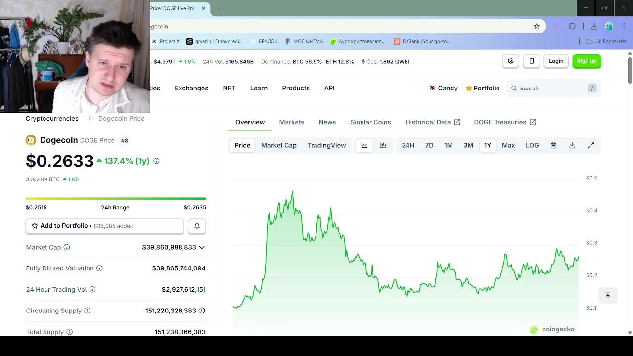Open the Similar Coins tab
The width and height of the screenshot is (633, 356).
tap(371, 122)
